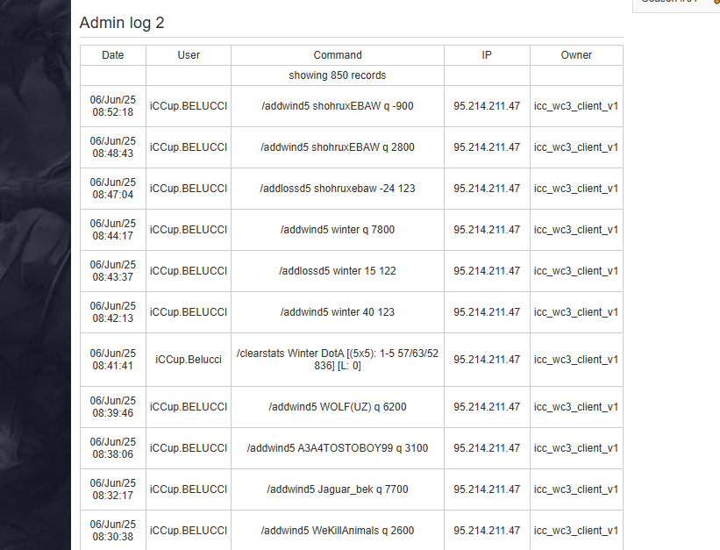Click the clearstats Winter DotA command entry
This screenshot has width=720, height=550.
[x=338, y=360]
